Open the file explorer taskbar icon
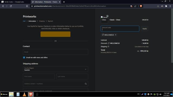 (11, 94)
